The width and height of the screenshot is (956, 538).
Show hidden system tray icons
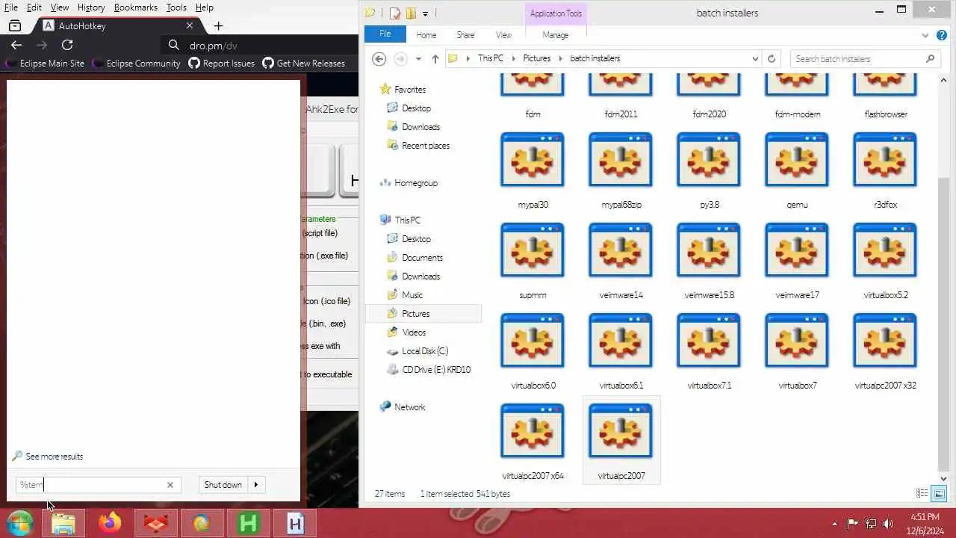point(834,524)
